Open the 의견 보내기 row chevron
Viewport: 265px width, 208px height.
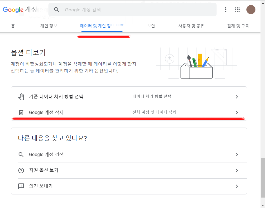(237, 186)
